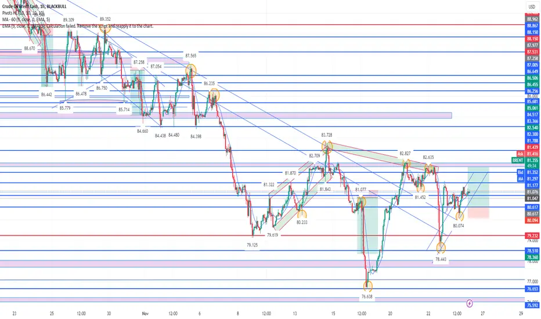Select the 88.867 price axis label

532,26
